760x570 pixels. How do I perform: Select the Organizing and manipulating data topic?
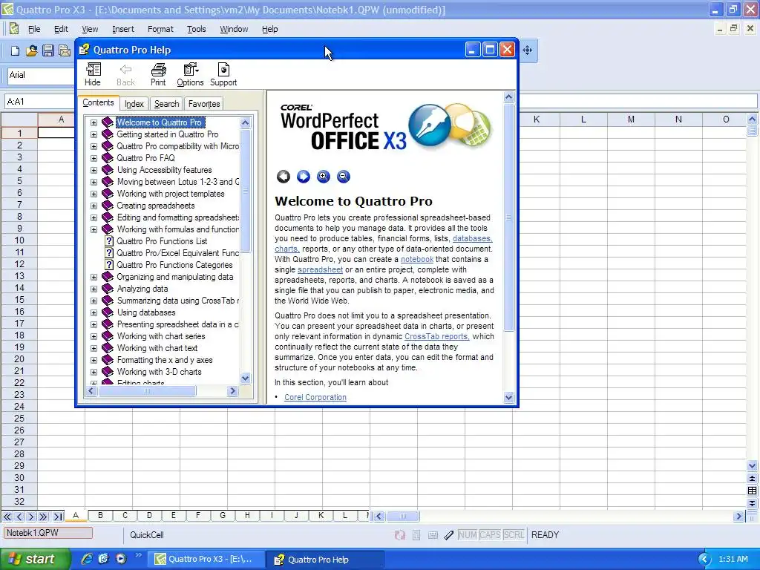(174, 277)
